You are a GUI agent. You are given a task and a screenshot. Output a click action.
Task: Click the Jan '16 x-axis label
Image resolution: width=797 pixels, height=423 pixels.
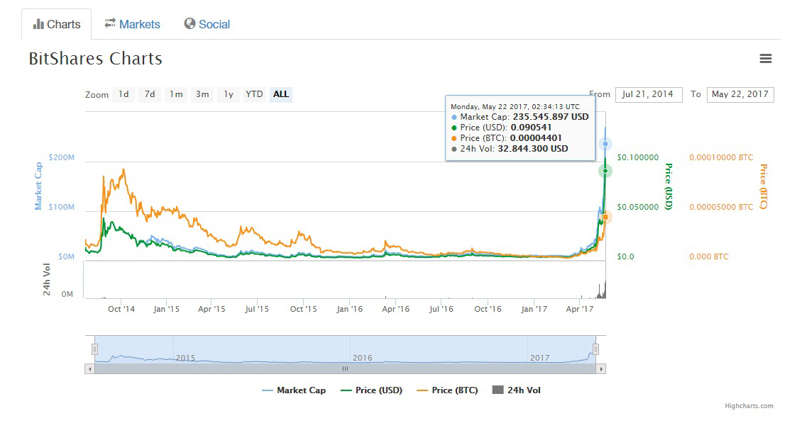[x=350, y=309]
